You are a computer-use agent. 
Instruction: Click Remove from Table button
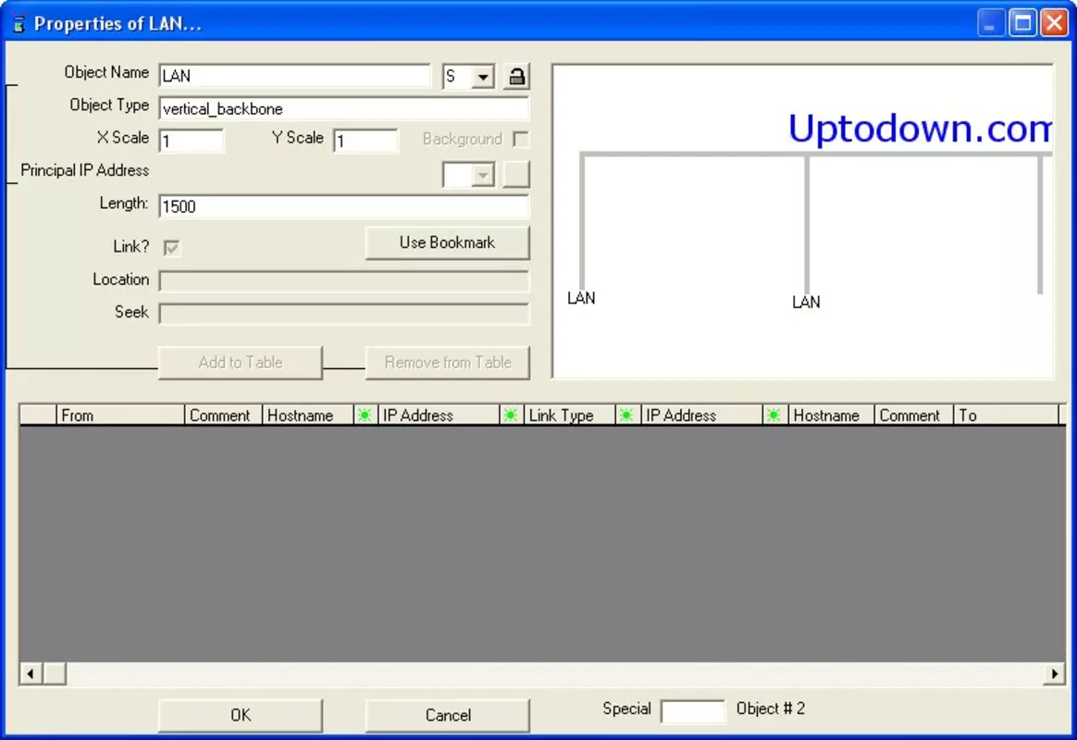[447, 363]
